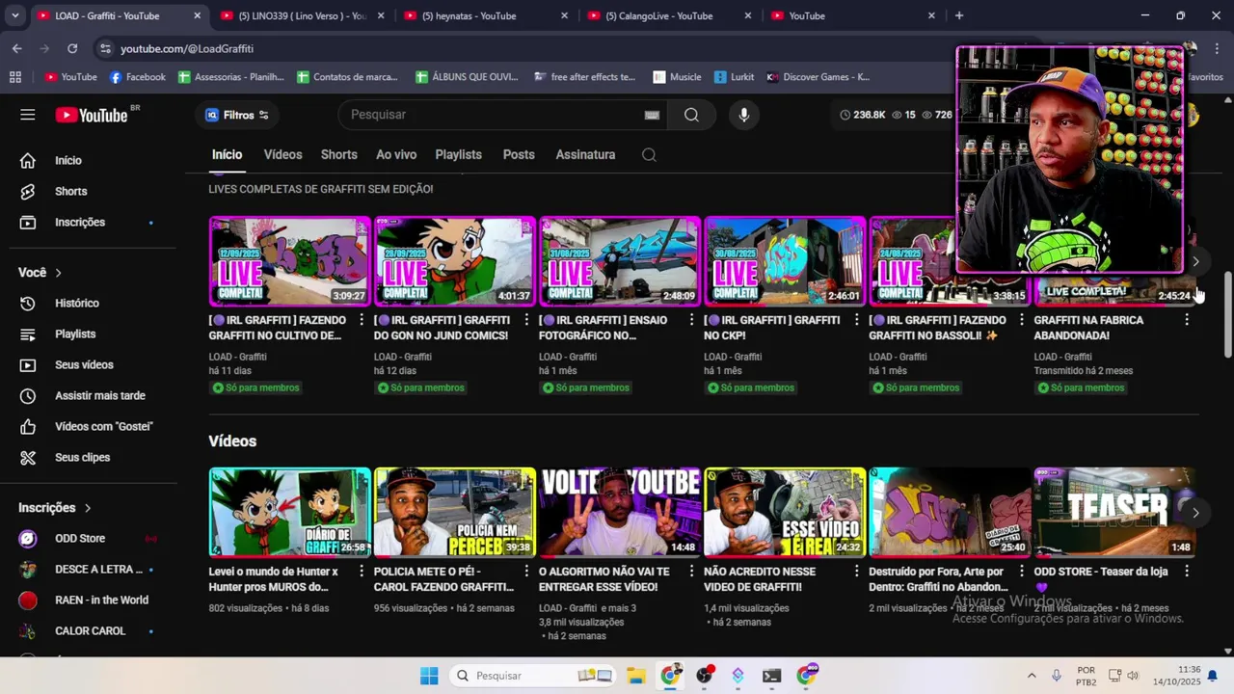This screenshot has width=1234, height=694.
Task: Open options for GRAFFITI NO CULTIVO video
Action: (362, 320)
